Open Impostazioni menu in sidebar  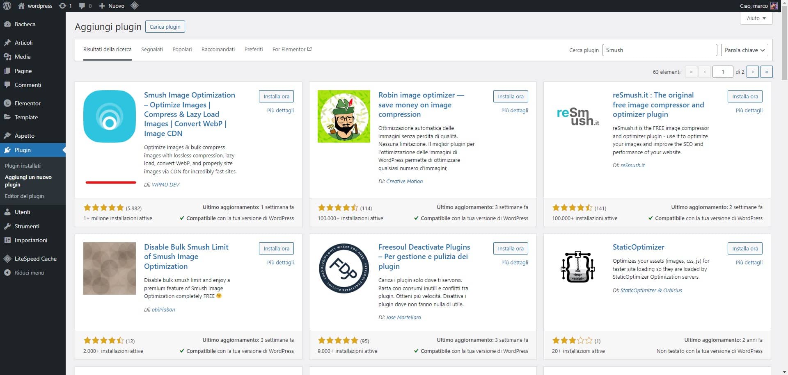point(33,240)
